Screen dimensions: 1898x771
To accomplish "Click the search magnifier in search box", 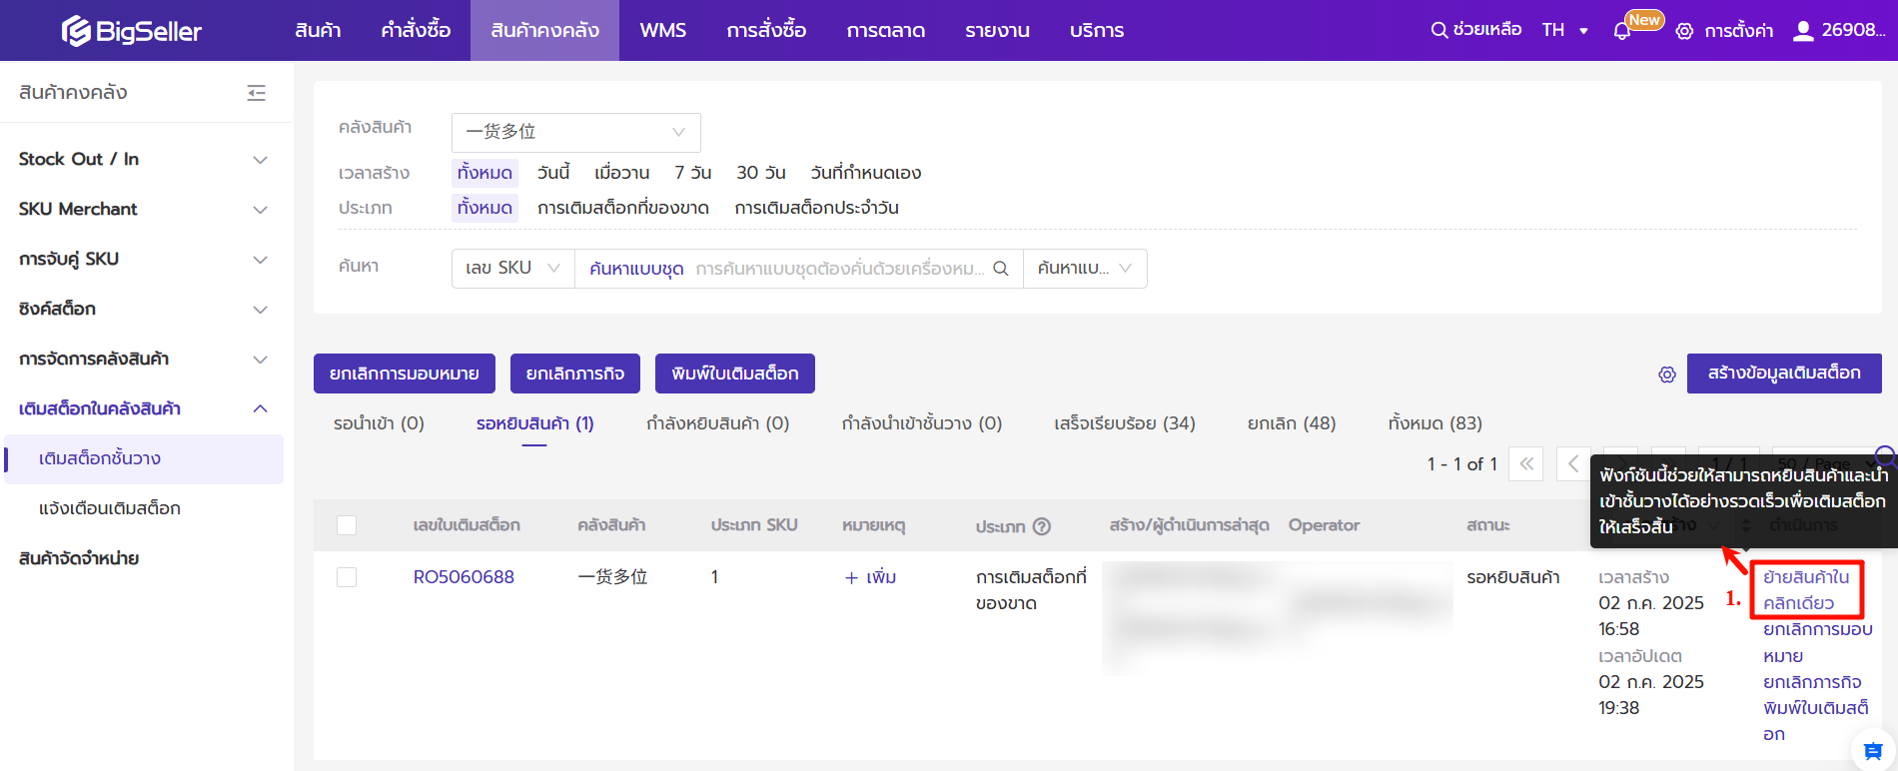I will (1001, 269).
